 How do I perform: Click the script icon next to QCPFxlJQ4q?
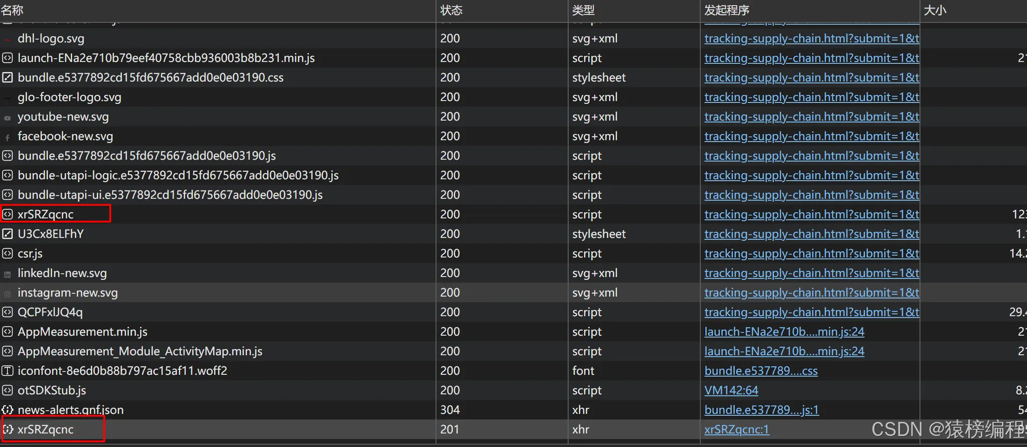pyautogui.click(x=8, y=313)
